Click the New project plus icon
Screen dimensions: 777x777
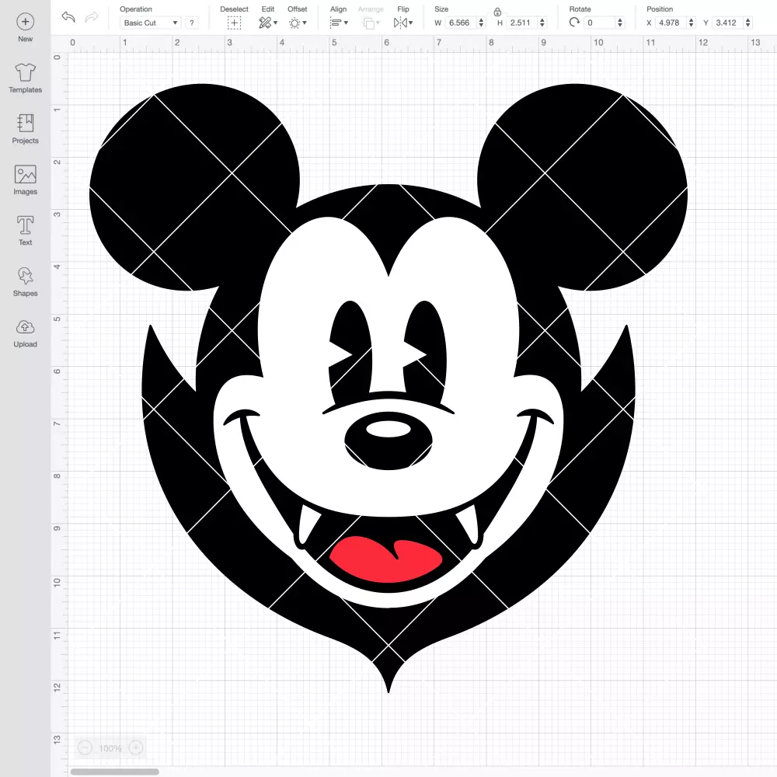(26, 22)
